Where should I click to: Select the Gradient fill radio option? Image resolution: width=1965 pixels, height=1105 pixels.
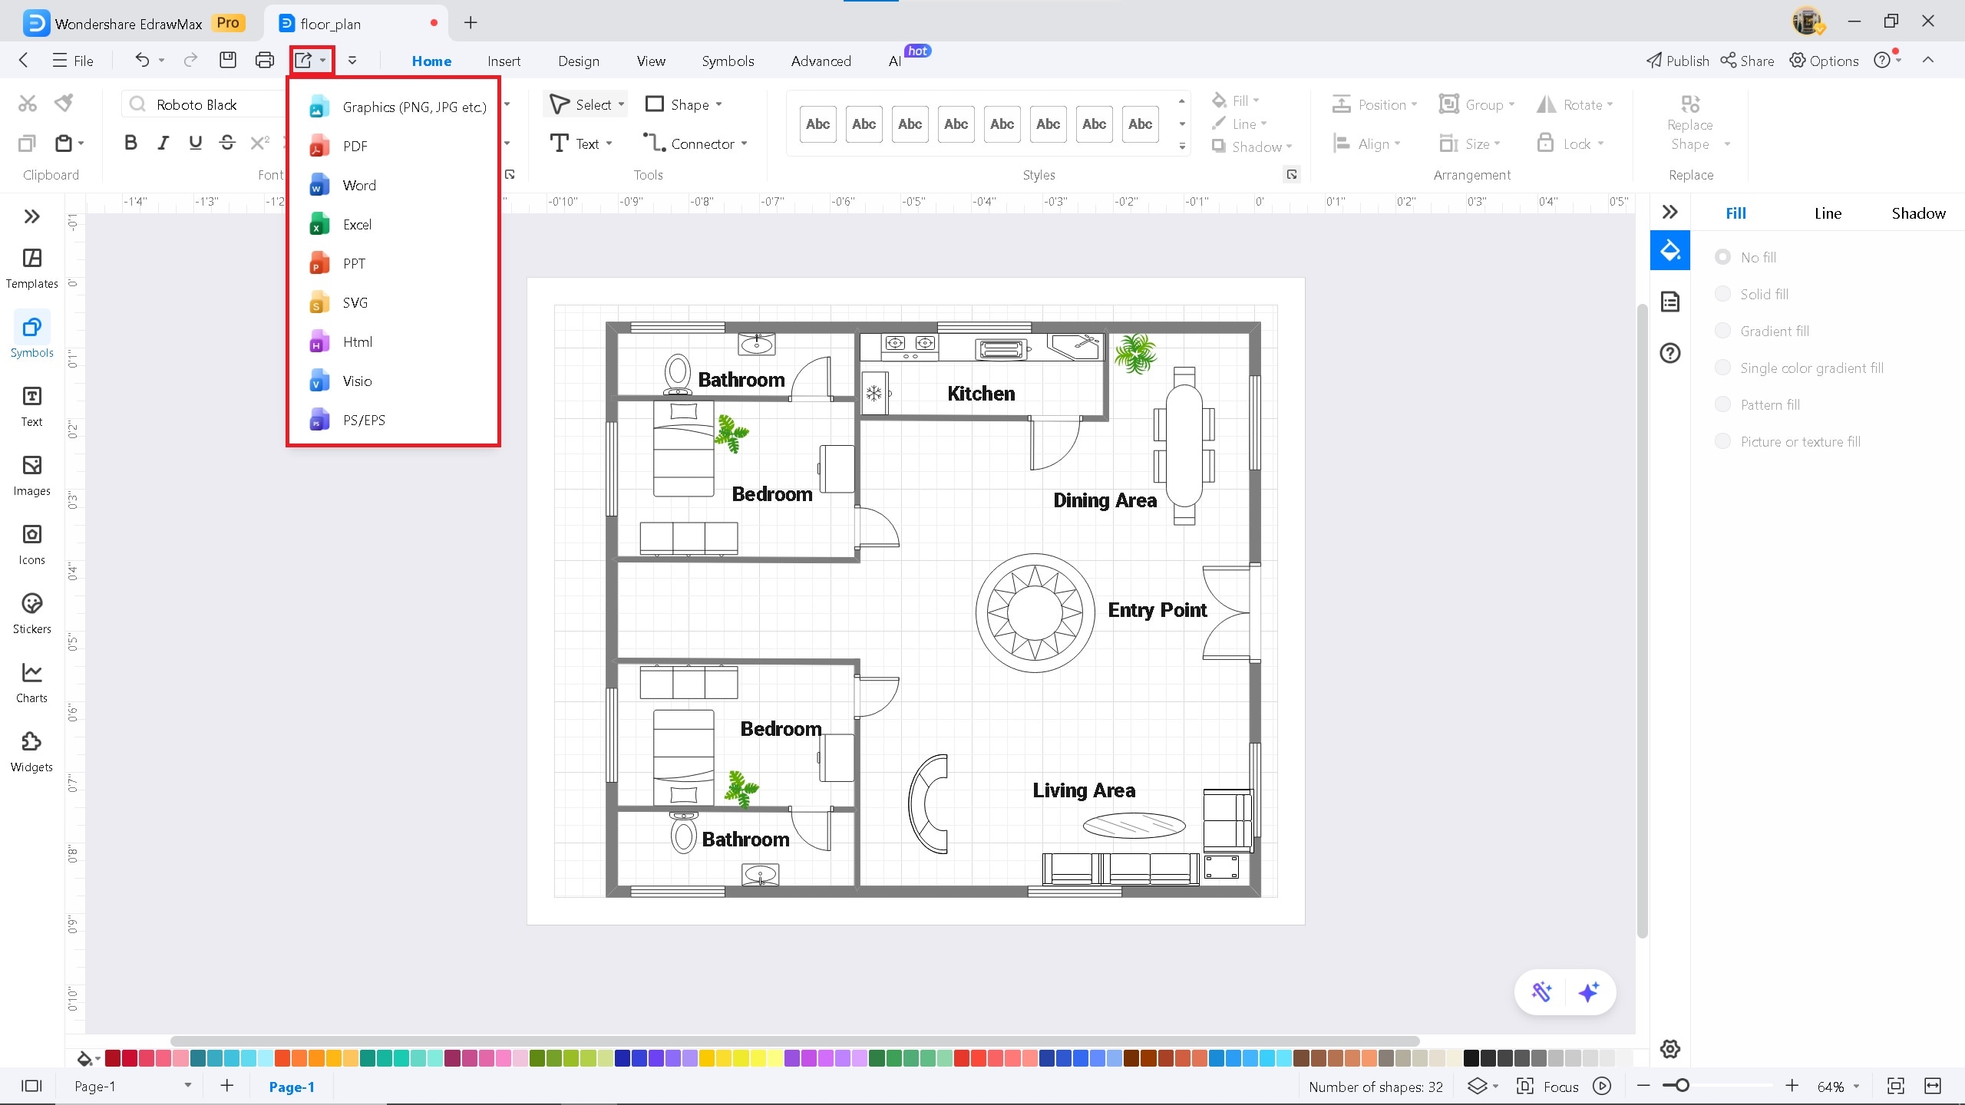coord(1723,331)
